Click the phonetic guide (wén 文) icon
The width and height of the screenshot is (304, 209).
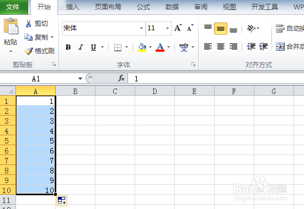pos(184,47)
